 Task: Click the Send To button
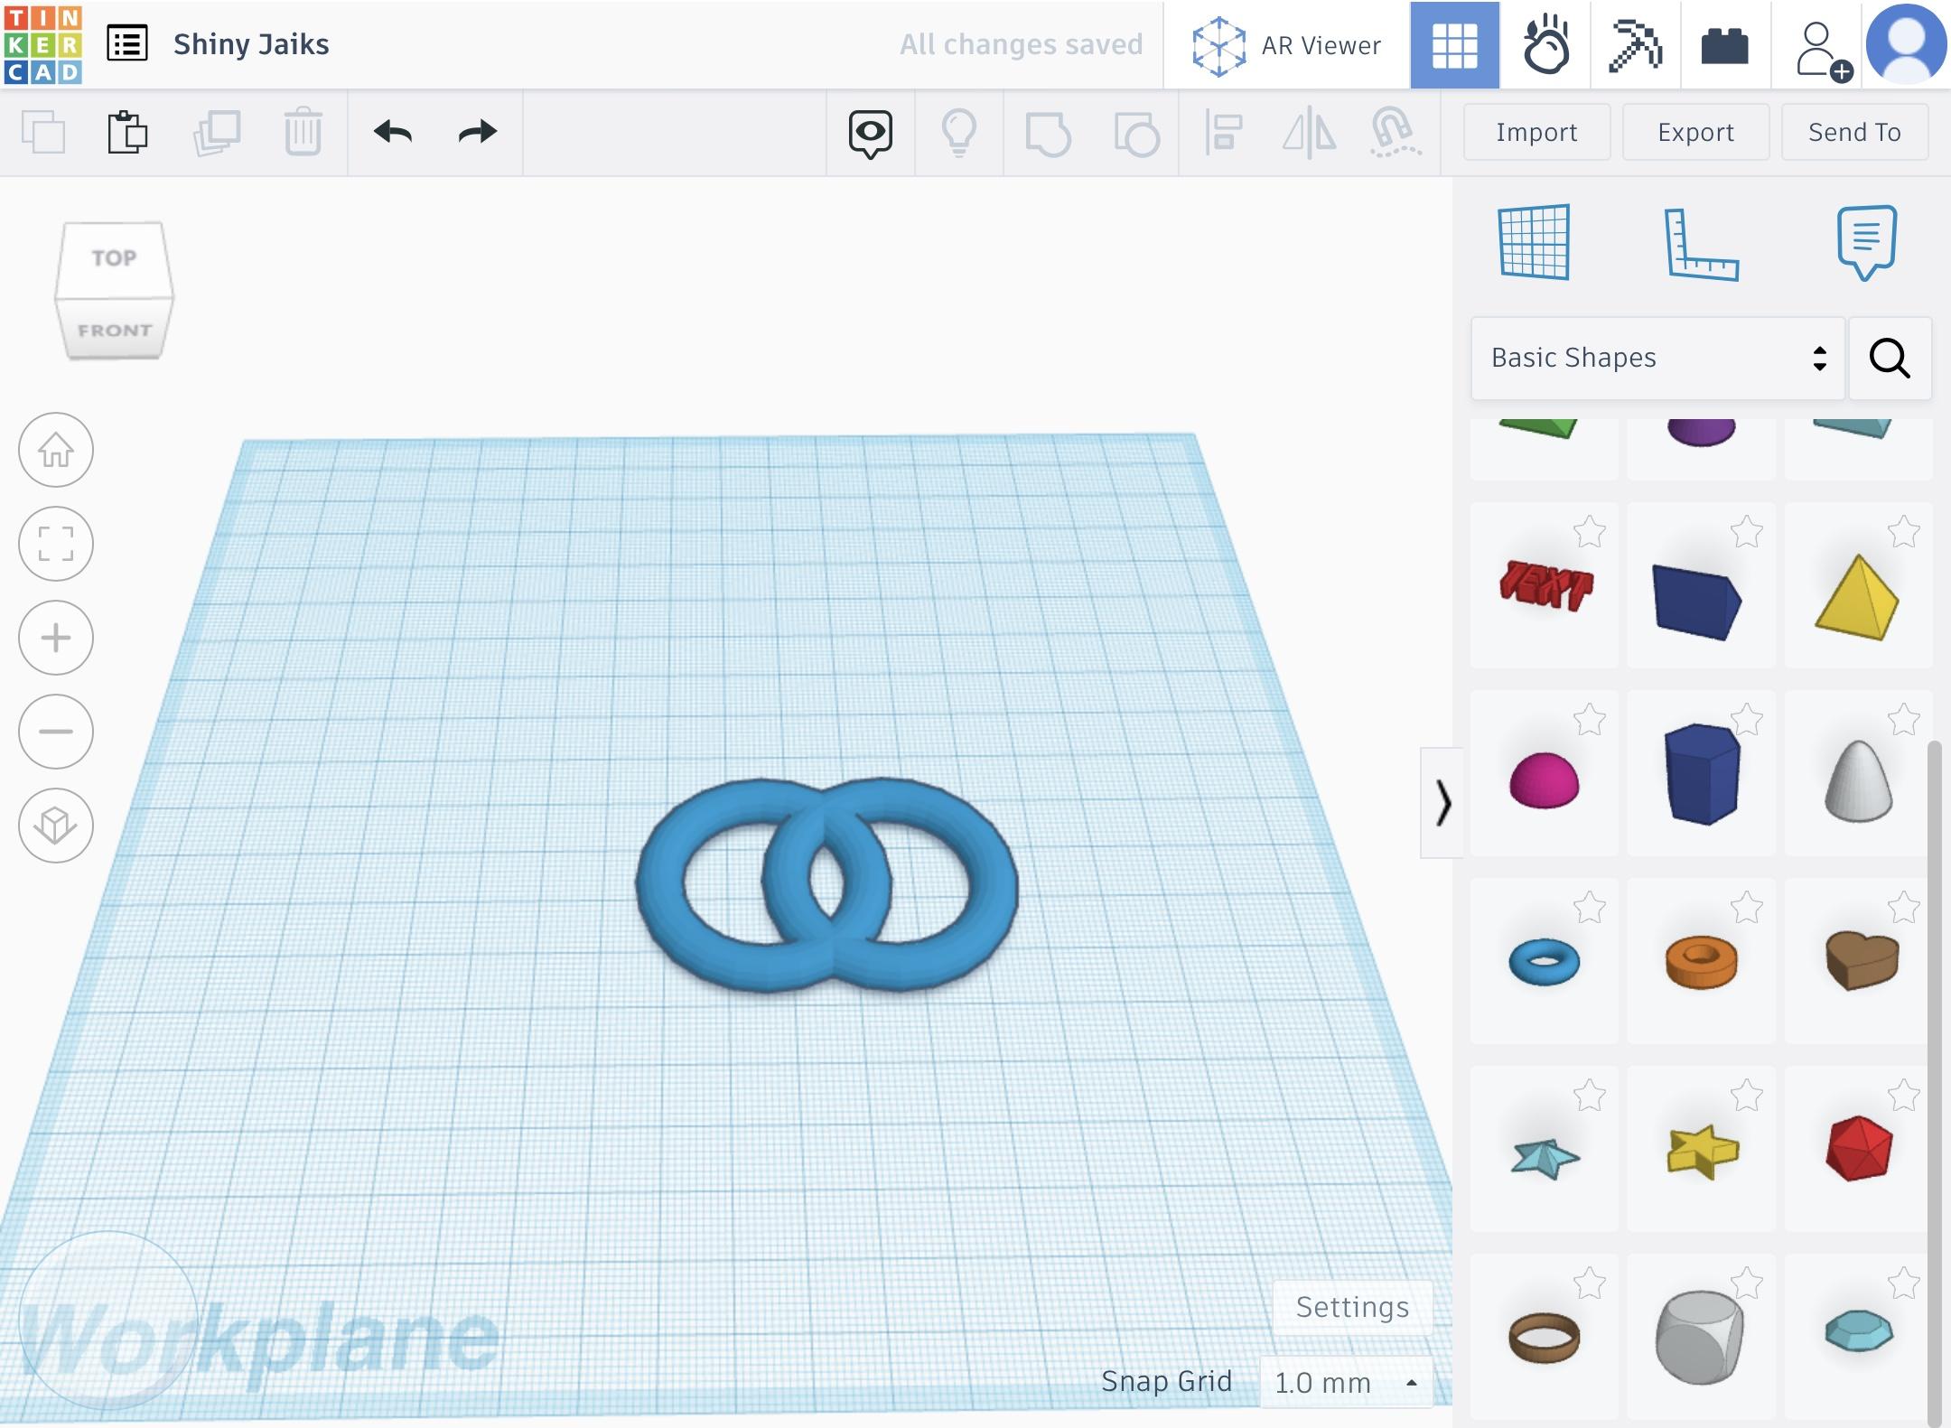[1854, 132]
